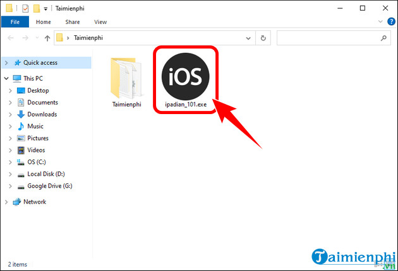Click the Back navigation arrow
The width and height of the screenshot is (398, 271).
pyautogui.click(x=10, y=38)
